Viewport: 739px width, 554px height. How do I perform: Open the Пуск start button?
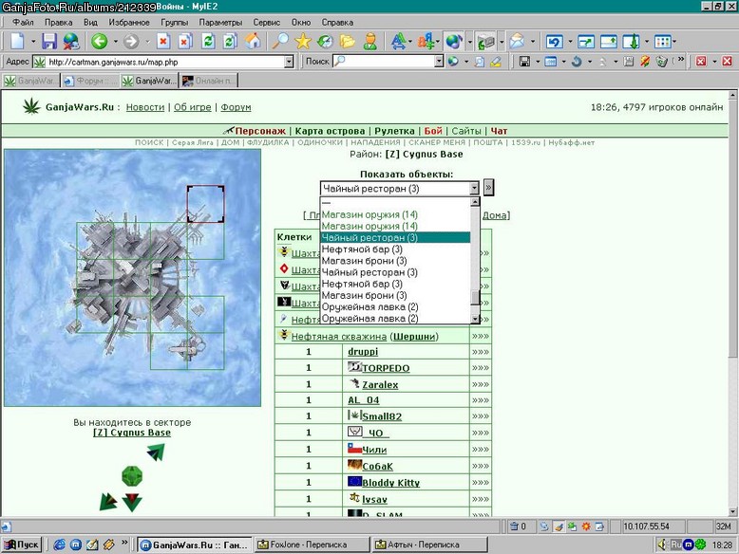(x=22, y=545)
